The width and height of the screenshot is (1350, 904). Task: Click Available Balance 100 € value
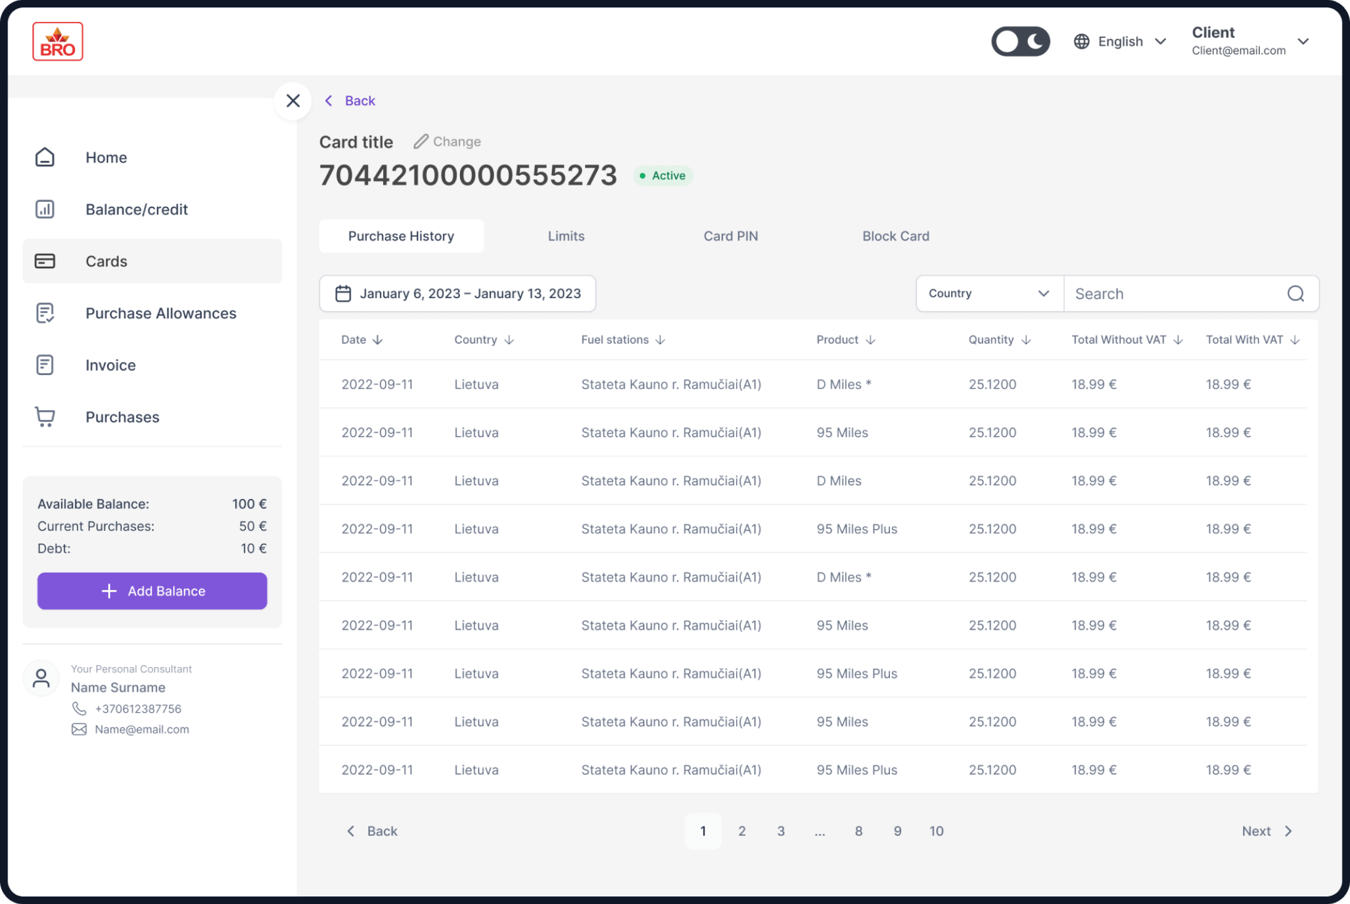249,504
